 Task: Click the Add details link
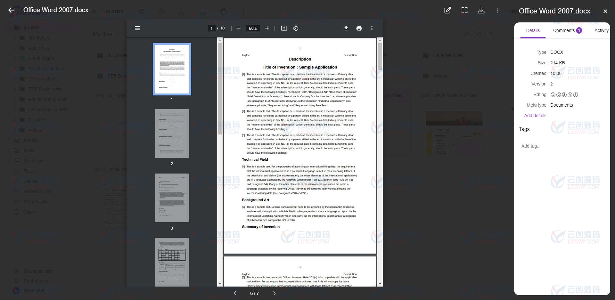(x=535, y=116)
